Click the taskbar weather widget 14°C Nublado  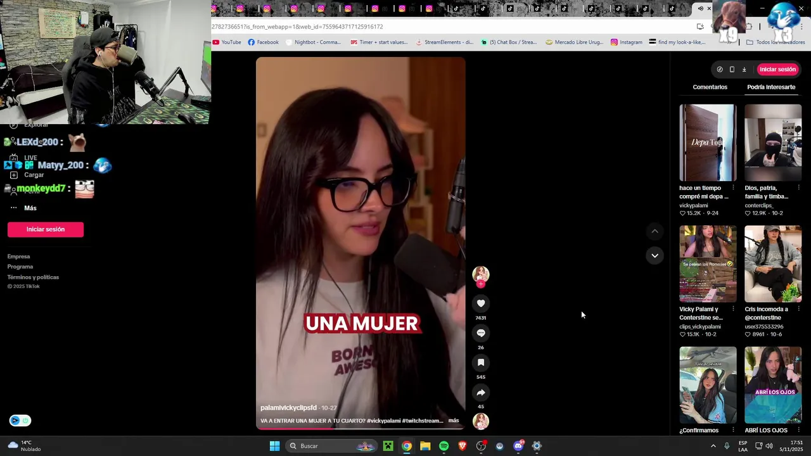(x=25, y=446)
